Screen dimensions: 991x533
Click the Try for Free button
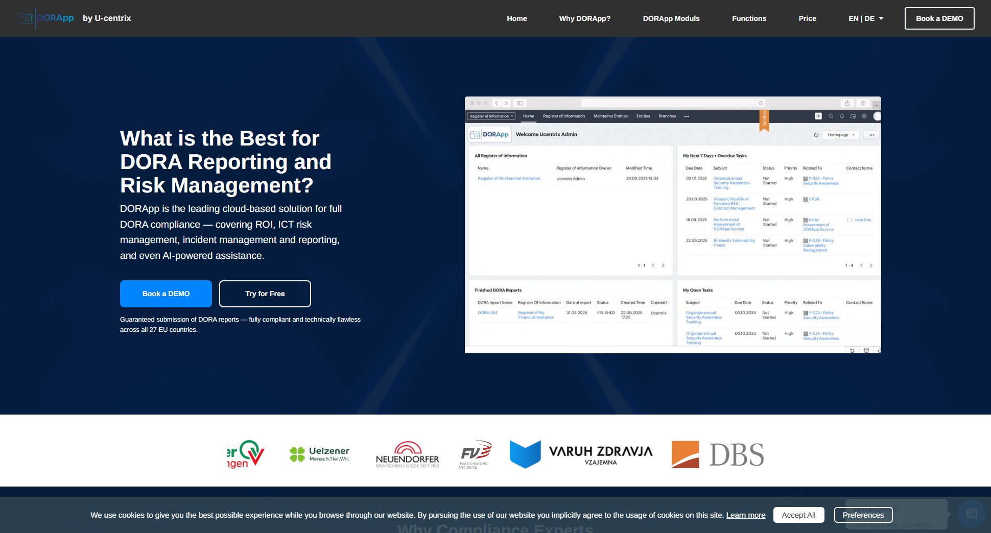[x=265, y=294]
